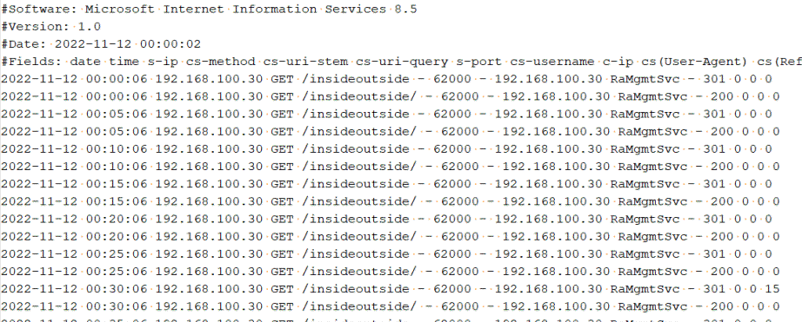Click the #Date 2022-11-12 00:00:02 line

click(101, 44)
